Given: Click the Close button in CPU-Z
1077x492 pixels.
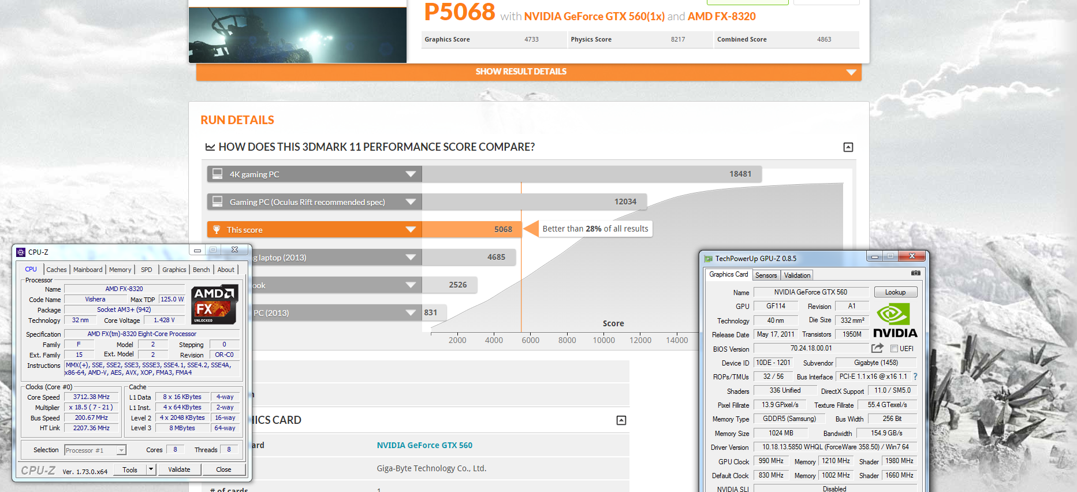Looking at the screenshot, I should pyautogui.click(x=223, y=469).
